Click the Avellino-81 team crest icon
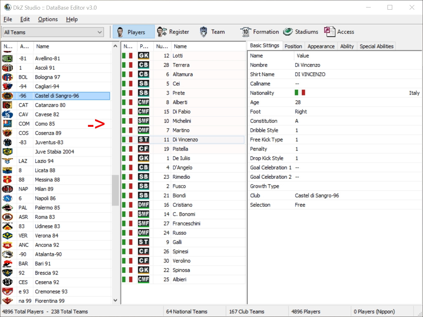Screen dimensions: 423x317 click(7, 58)
